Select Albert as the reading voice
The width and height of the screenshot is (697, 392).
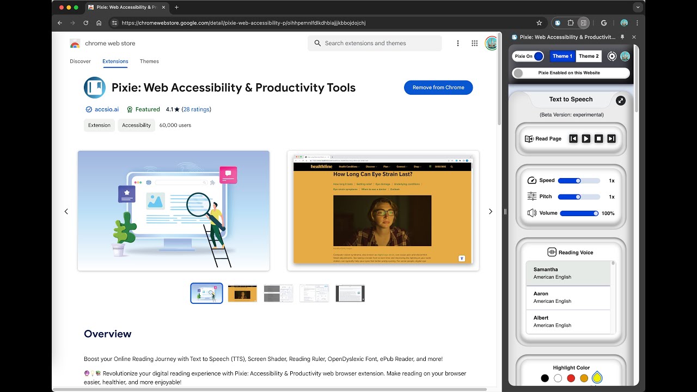568,322
